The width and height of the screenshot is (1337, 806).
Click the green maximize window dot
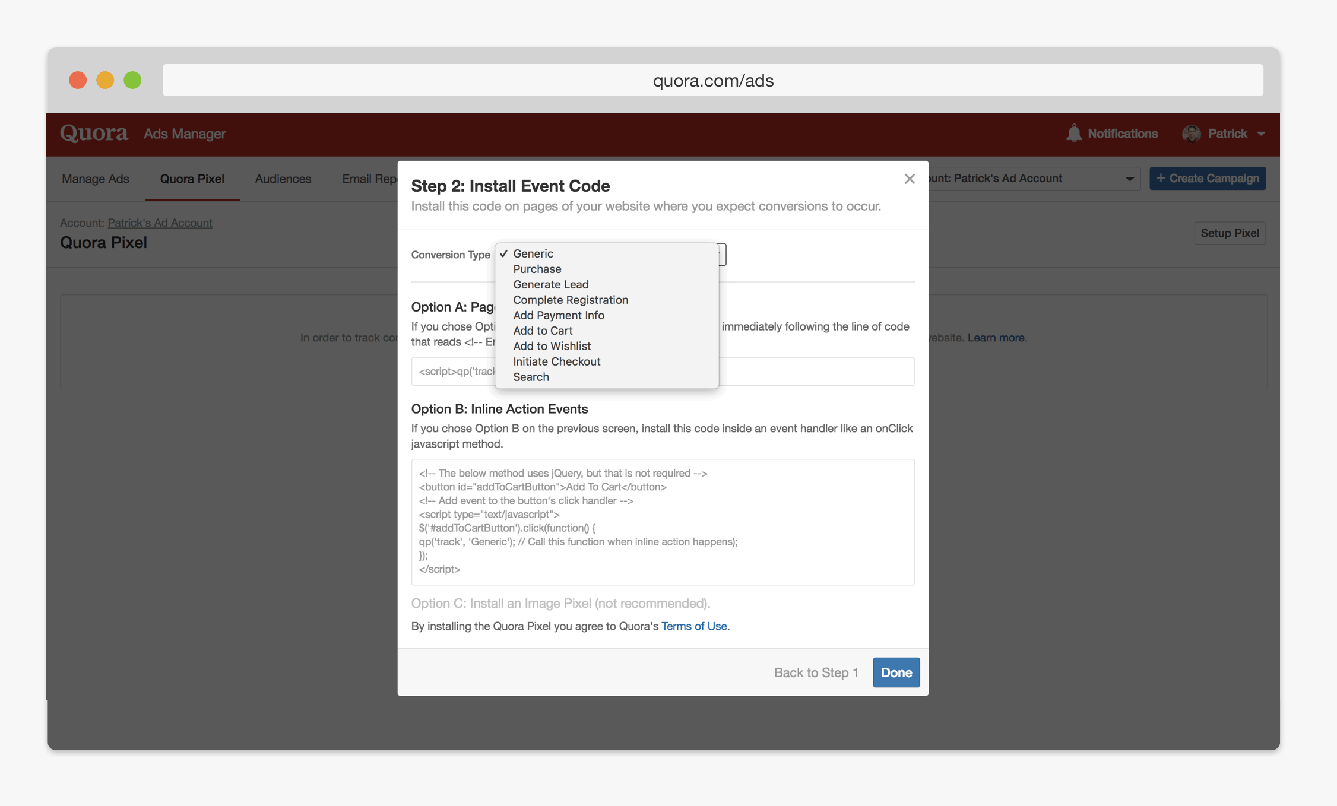(x=132, y=80)
